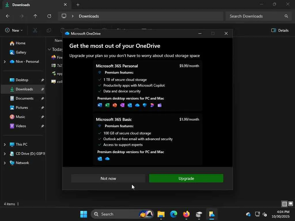Open Home in the navigation pane

coord(20,43)
